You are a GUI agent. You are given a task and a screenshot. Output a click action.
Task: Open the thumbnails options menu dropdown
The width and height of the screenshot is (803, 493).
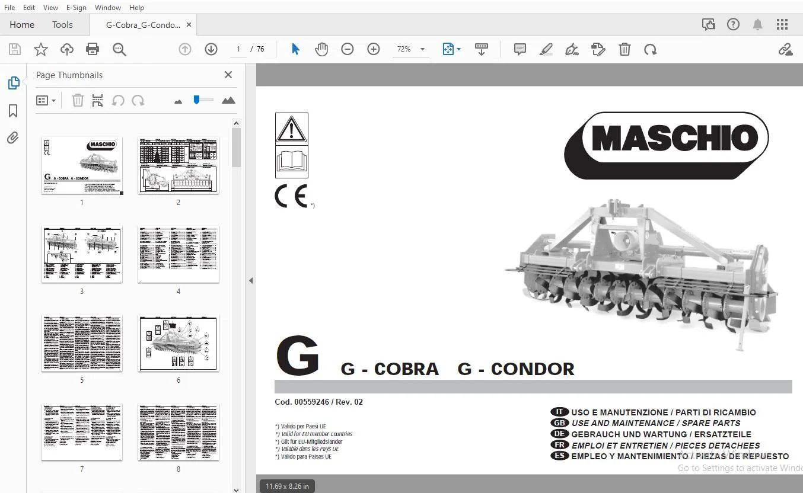coord(46,101)
